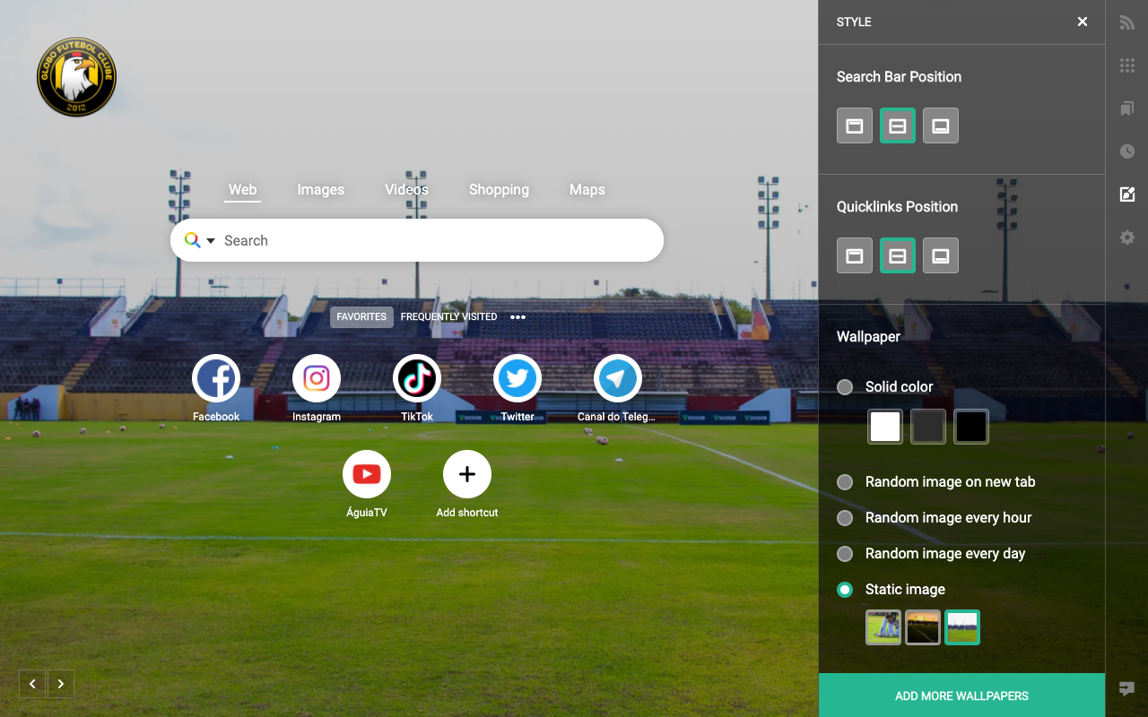Screen dimensions: 1148x717
Task: Select the first static wallpaper thumbnail
Action: click(x=883, y=627)
